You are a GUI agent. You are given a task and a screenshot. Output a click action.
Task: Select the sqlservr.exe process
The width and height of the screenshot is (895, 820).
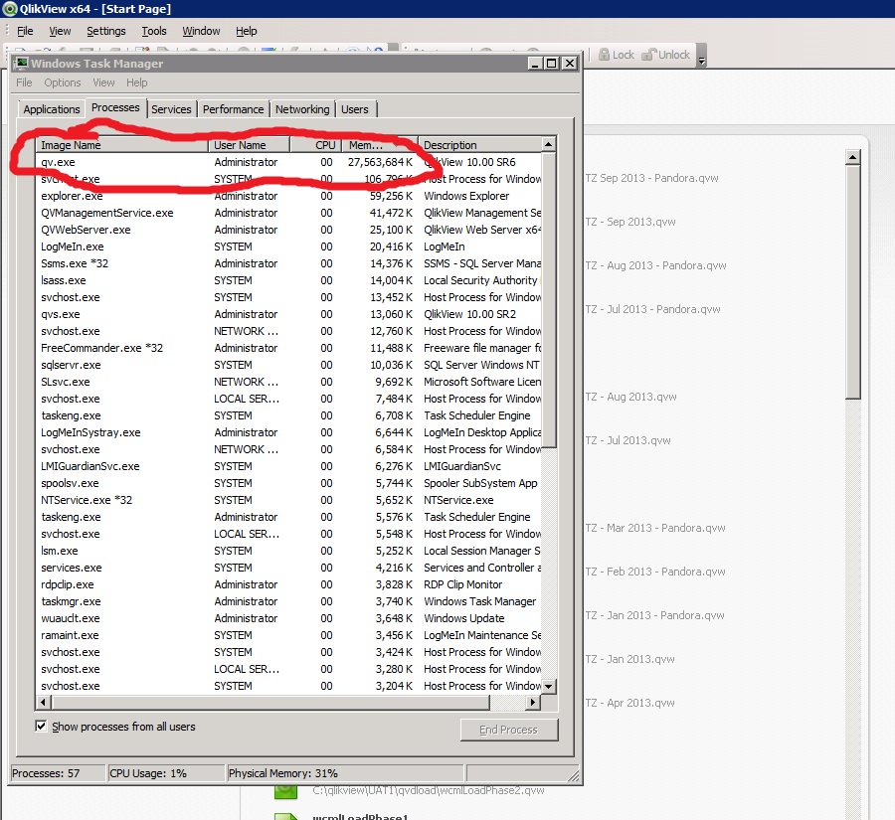[288, 365]
